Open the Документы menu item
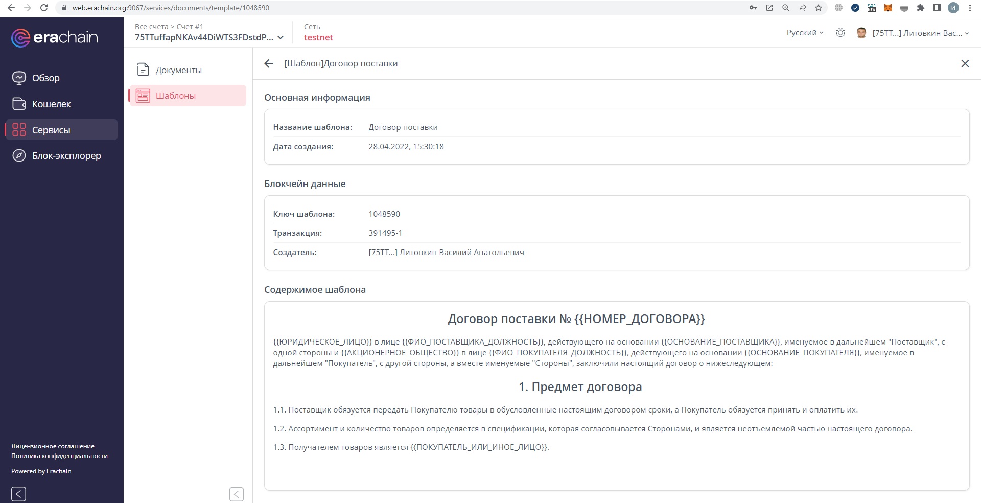 point(178,70)
